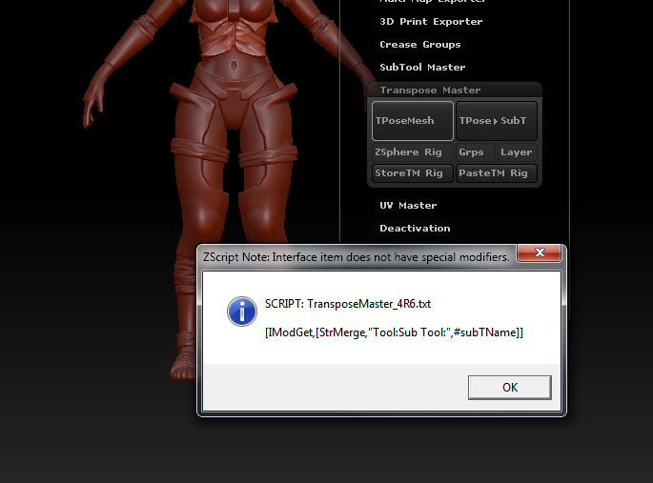Toggle the Layer option
Viewport: 653px width, 483px height.
517,152
